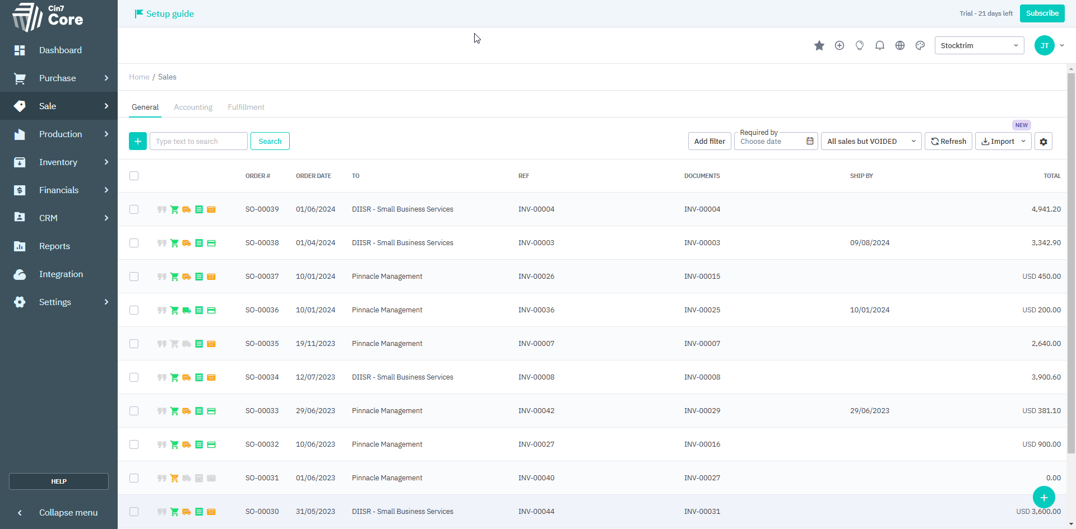
Task: Open the Fulfillment tab
Action: (246, 107)
